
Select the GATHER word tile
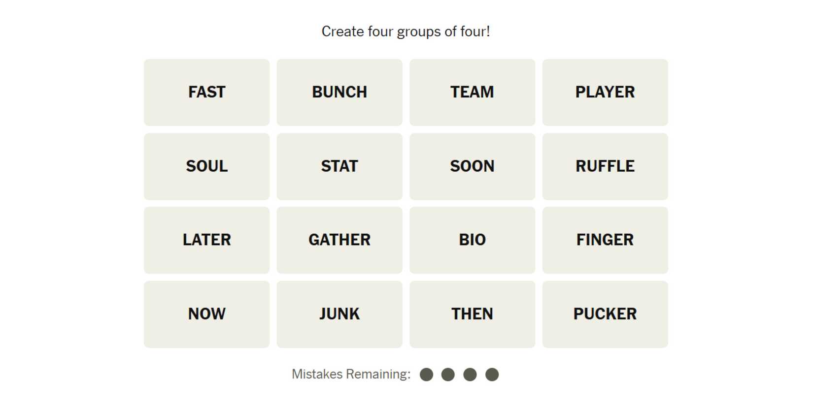pyautogui.click(x=339, y=240)
